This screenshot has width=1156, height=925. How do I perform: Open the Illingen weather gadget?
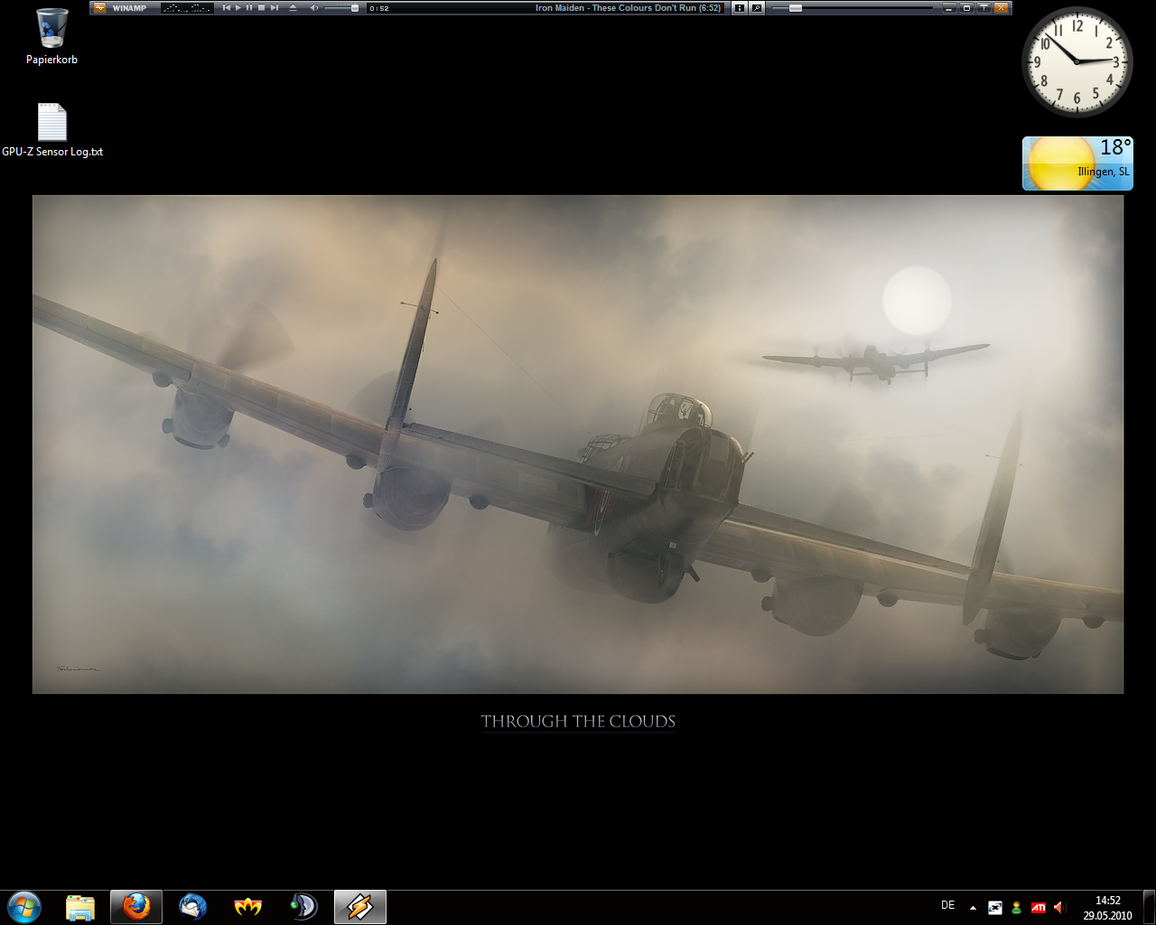[1077, 164]
